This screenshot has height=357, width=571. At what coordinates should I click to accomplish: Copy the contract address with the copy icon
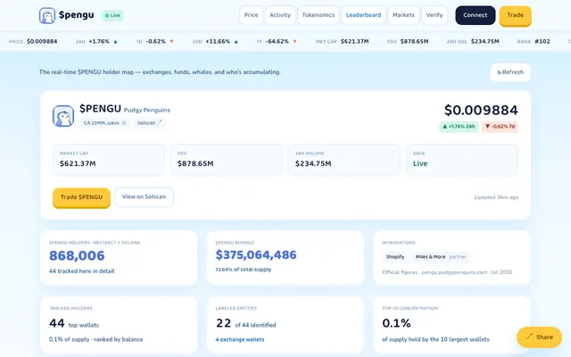pyautogui.click(x=124, y=123)
